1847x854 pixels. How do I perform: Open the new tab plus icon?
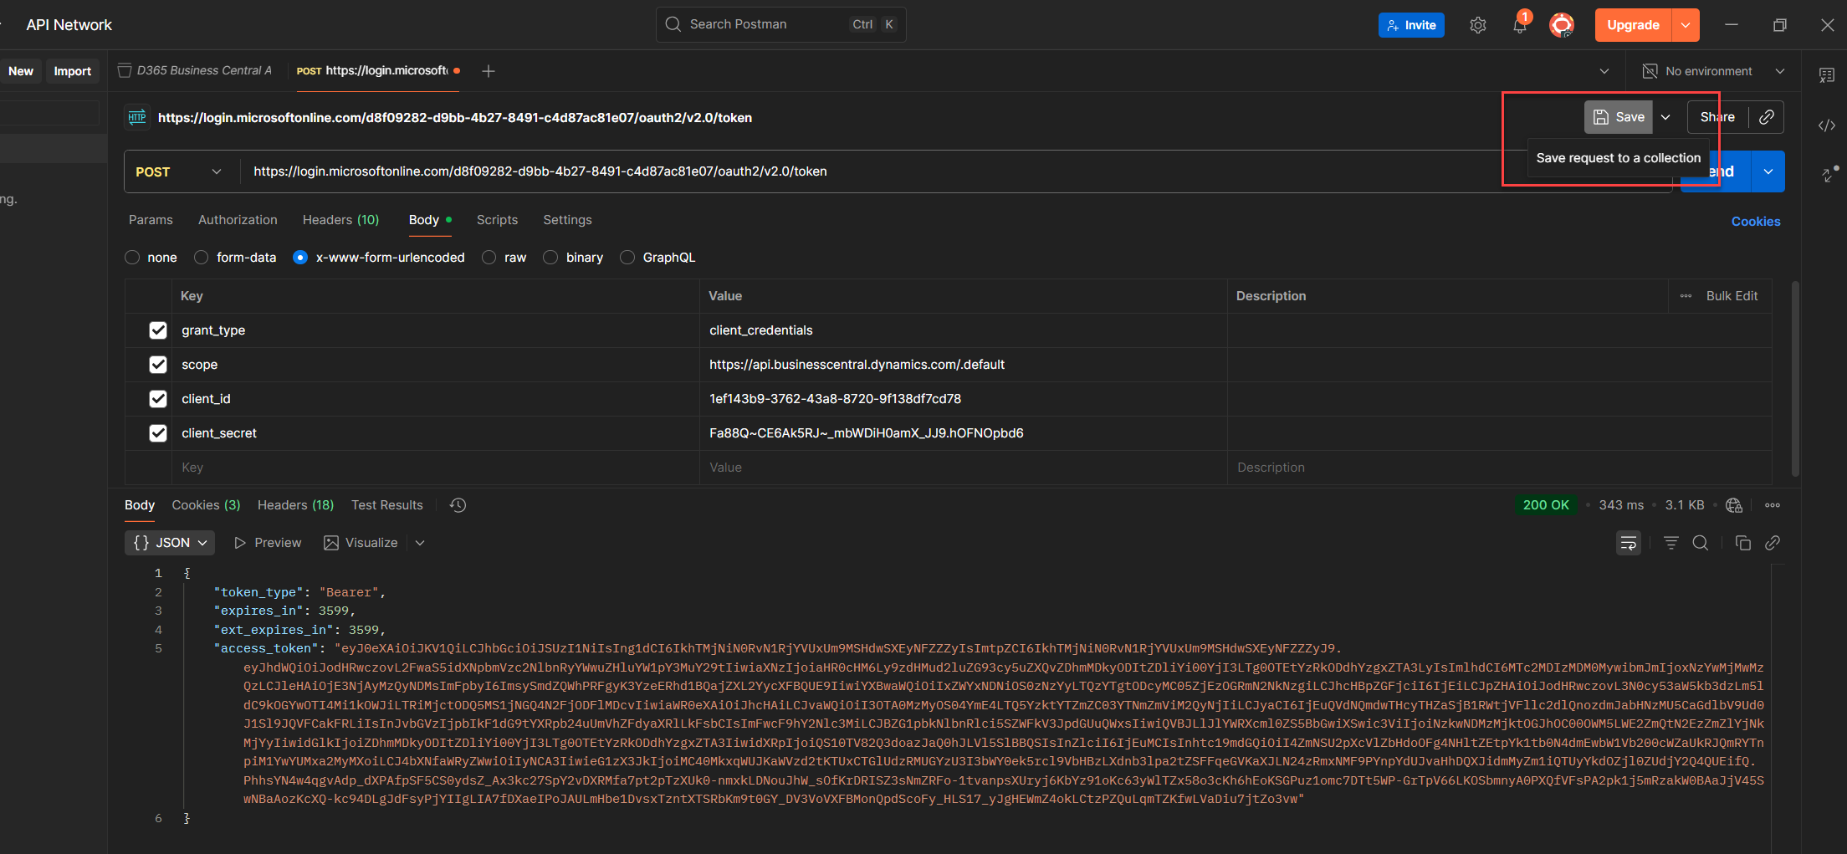pyautogui.click(x=489, y=71)
